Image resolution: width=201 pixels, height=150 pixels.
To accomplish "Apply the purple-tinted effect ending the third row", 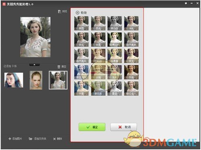I will point(131,56).
